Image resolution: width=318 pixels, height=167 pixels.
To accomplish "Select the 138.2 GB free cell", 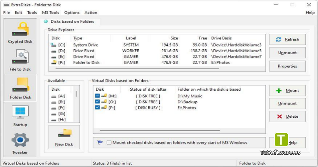I will (x=198, y=51).
